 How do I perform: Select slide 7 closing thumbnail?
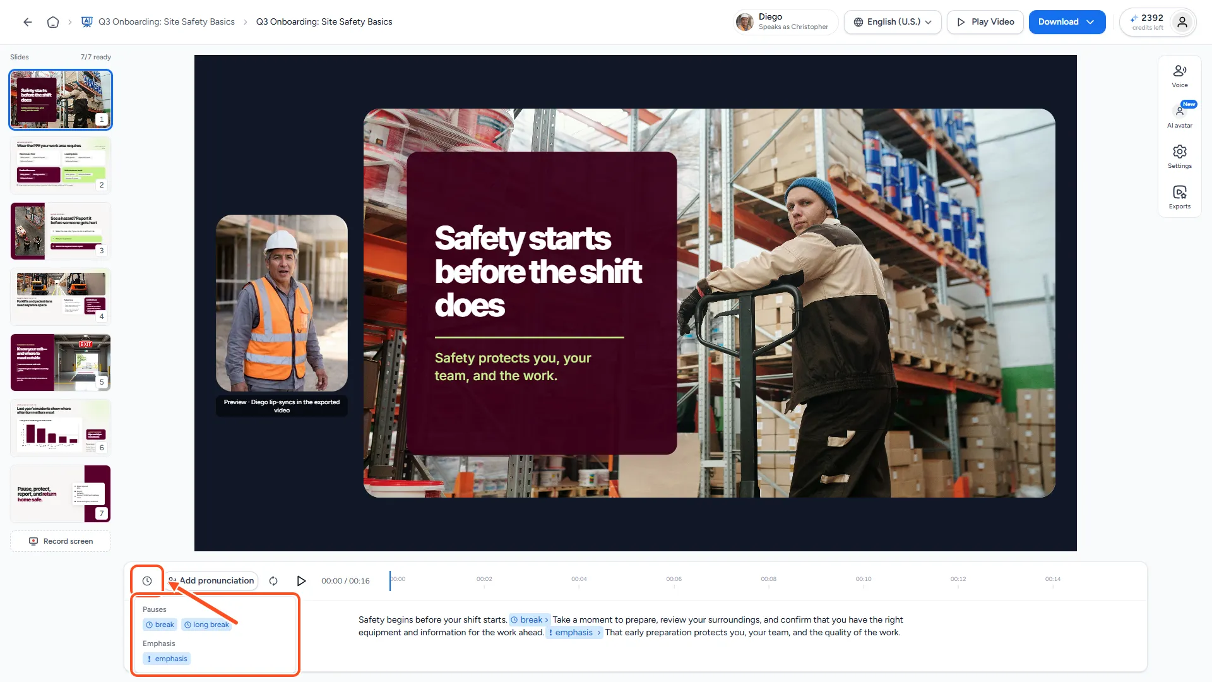coord(61,494)
